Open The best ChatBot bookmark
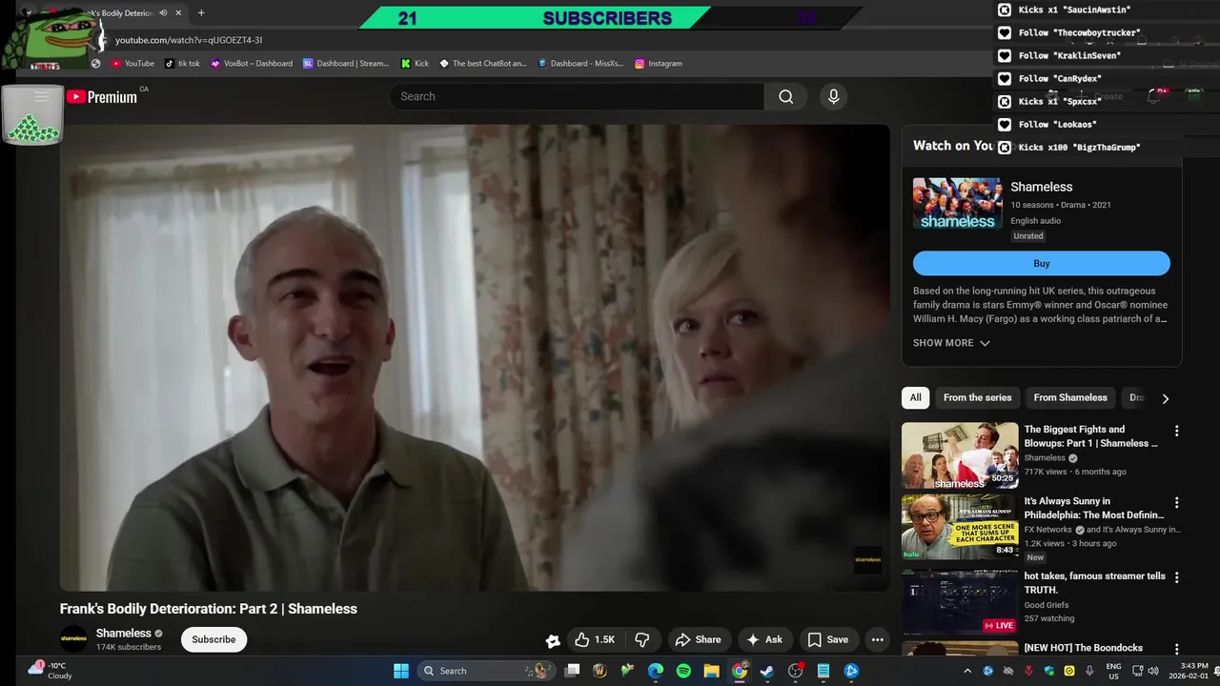Image resolution: width=1220 pixels, height=686 pixels. (x=482, y=64)
